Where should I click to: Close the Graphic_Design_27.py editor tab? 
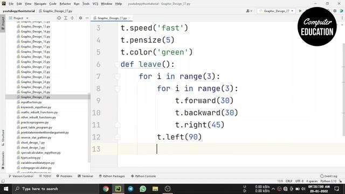click(129, 18)
